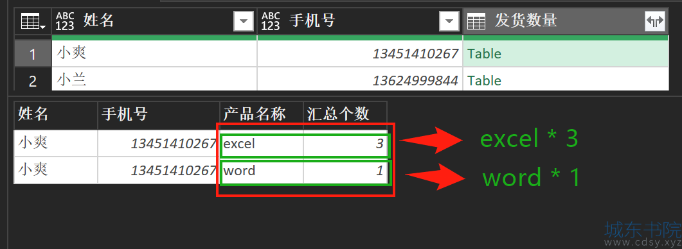Click the Table link in row 1

tap(484, 54)
